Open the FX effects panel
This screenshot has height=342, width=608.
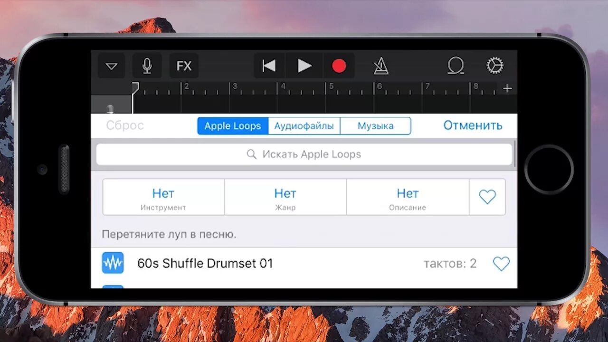(x=184, y=66)
